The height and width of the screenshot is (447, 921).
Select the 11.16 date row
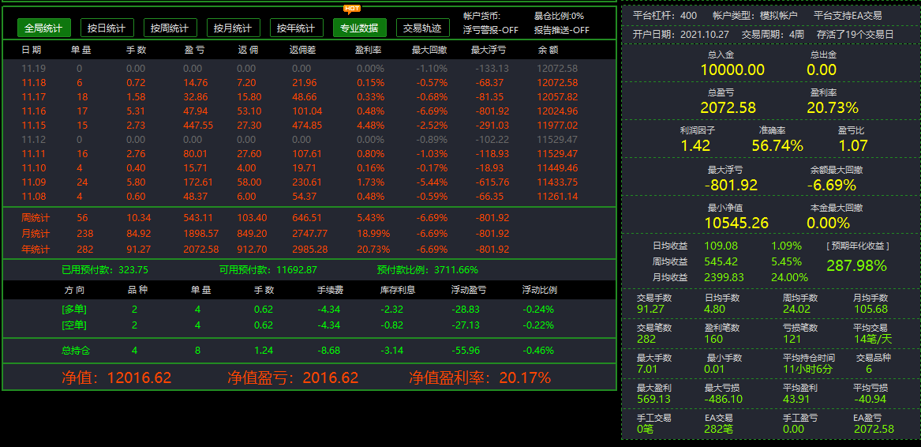309,111
